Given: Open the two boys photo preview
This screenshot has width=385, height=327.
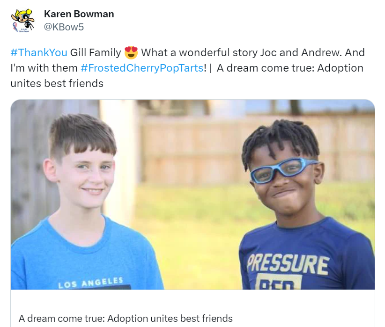Looking at the screenshot, I should pos(192,195).
